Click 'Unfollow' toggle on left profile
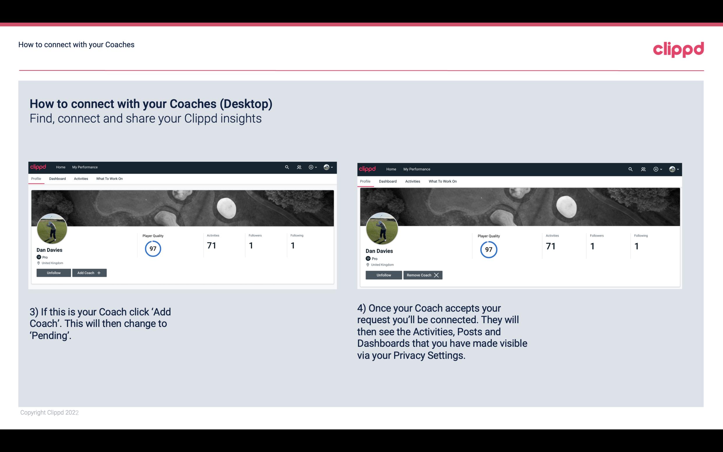The height and width of the screenshot is (452, 723). (54, 272)
